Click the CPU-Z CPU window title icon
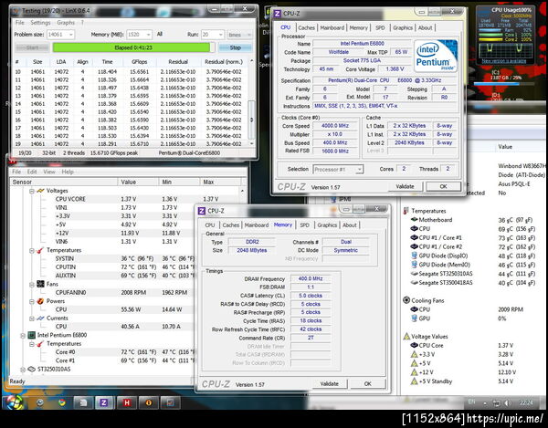Image resolution: width=548 pixels, height=428 pixels. pyautogui.click(x=277, y=14)
